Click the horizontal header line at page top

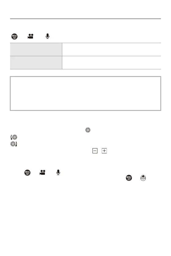[85, 19]
